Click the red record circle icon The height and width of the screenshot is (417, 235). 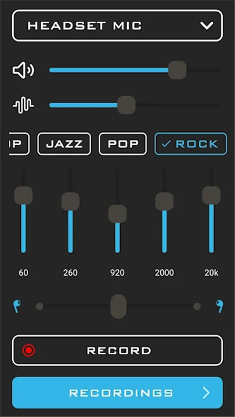(x=29, y=350)
